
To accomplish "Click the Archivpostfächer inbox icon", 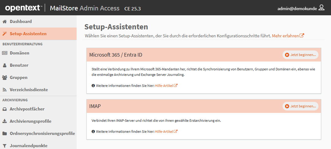I will (x=4, y=109).
